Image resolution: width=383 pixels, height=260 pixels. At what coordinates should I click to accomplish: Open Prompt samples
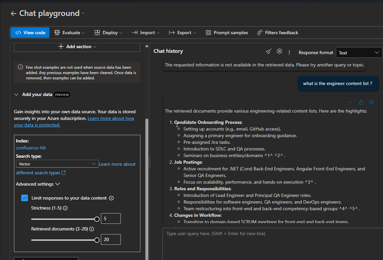(x=227, y=33)
